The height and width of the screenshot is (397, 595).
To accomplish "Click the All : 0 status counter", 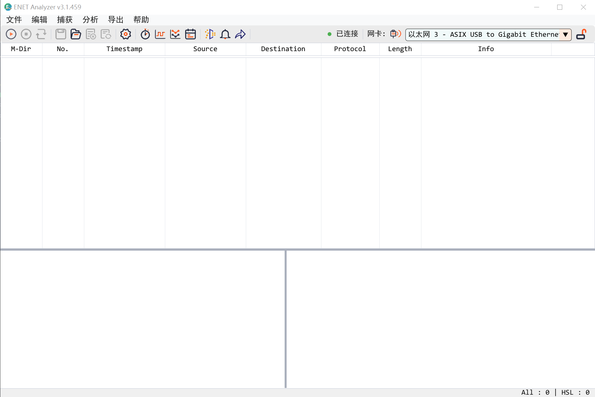I will coord(535,392).
